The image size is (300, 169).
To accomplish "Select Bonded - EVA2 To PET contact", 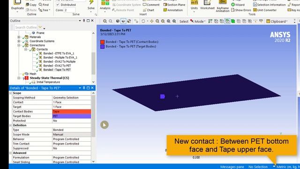I will (x=57, y=66).
